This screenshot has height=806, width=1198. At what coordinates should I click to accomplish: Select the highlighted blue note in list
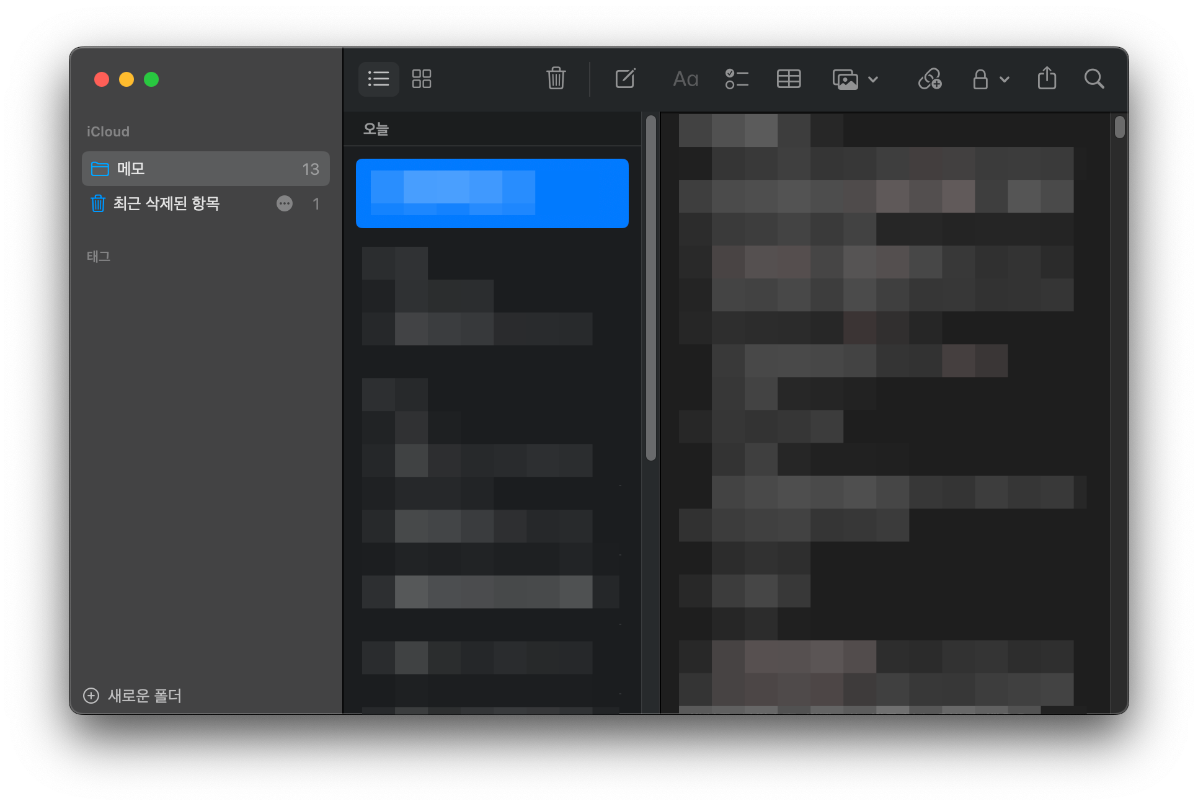click(x=492, y=193)
